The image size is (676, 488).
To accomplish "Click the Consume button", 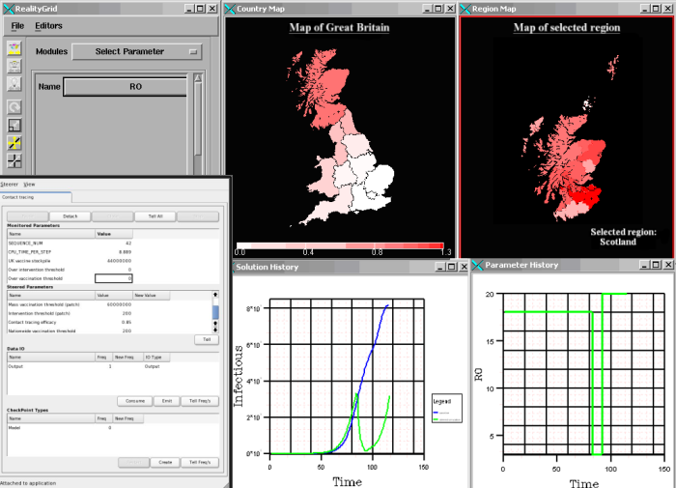I will click(x=135, y=401).
